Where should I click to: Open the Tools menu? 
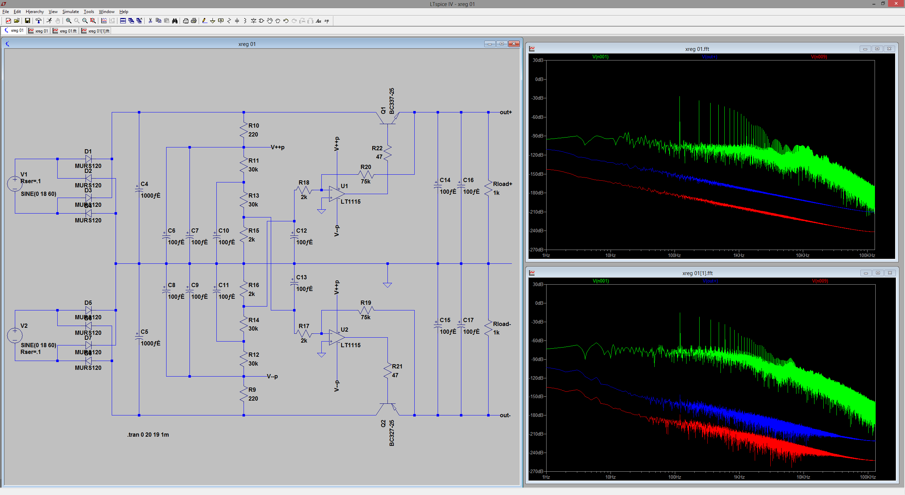[x=89, y=12]
